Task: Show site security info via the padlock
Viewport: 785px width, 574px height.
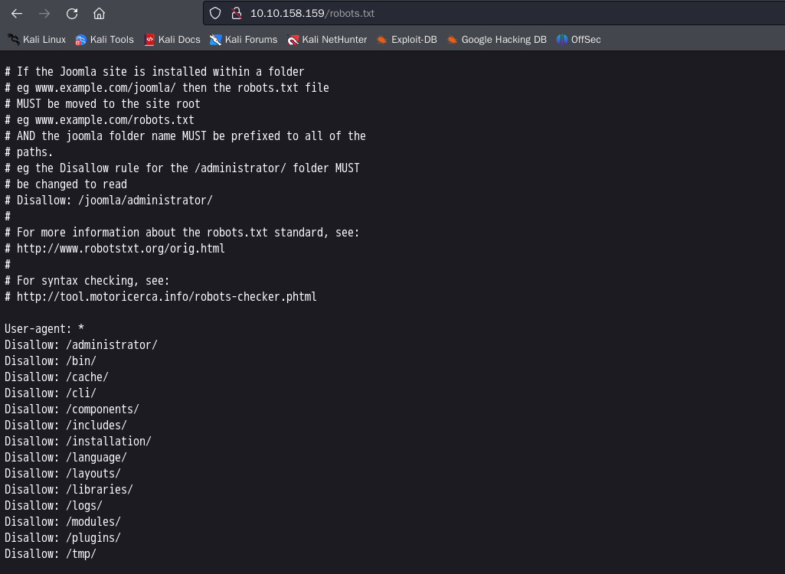Action: pos(236,14)
